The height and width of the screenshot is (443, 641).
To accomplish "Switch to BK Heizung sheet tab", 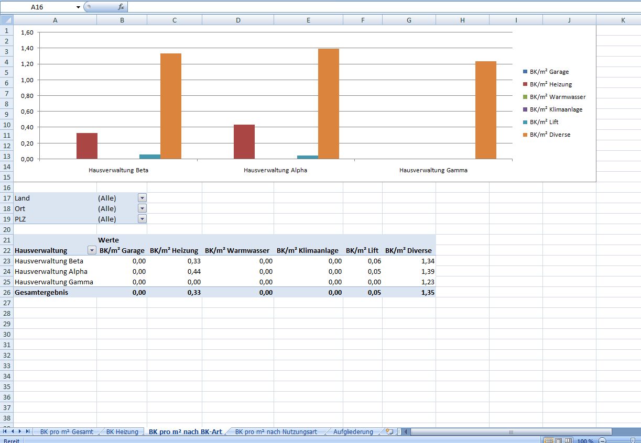I will pos(122,432).
